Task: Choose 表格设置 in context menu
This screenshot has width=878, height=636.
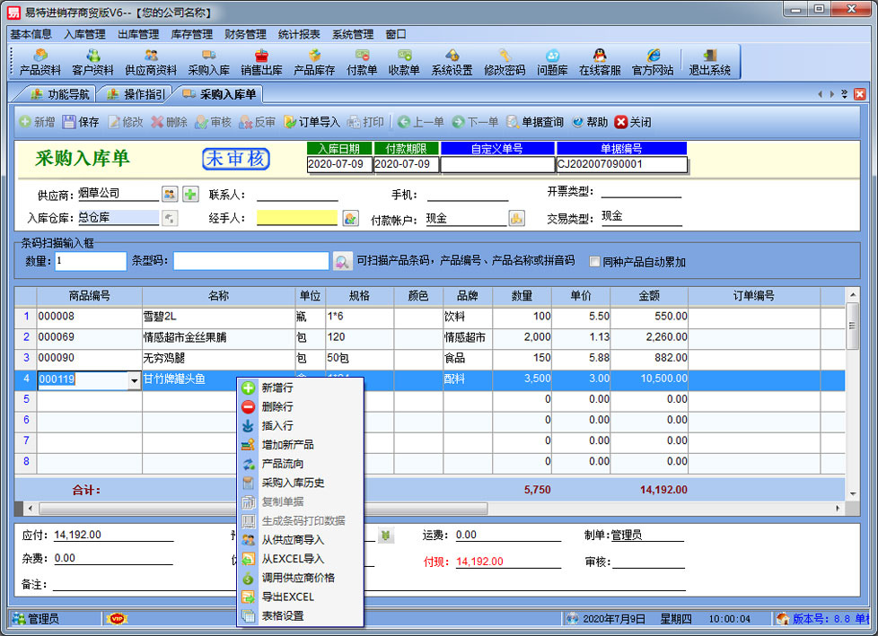Action: coord(300,616)
